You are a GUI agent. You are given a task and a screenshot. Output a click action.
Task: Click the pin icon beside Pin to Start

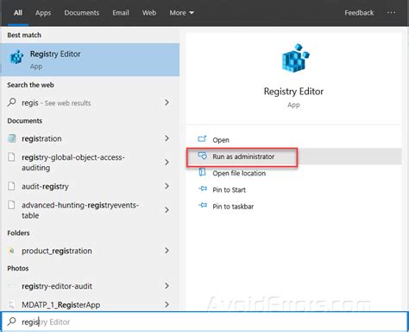click(203, 189)
